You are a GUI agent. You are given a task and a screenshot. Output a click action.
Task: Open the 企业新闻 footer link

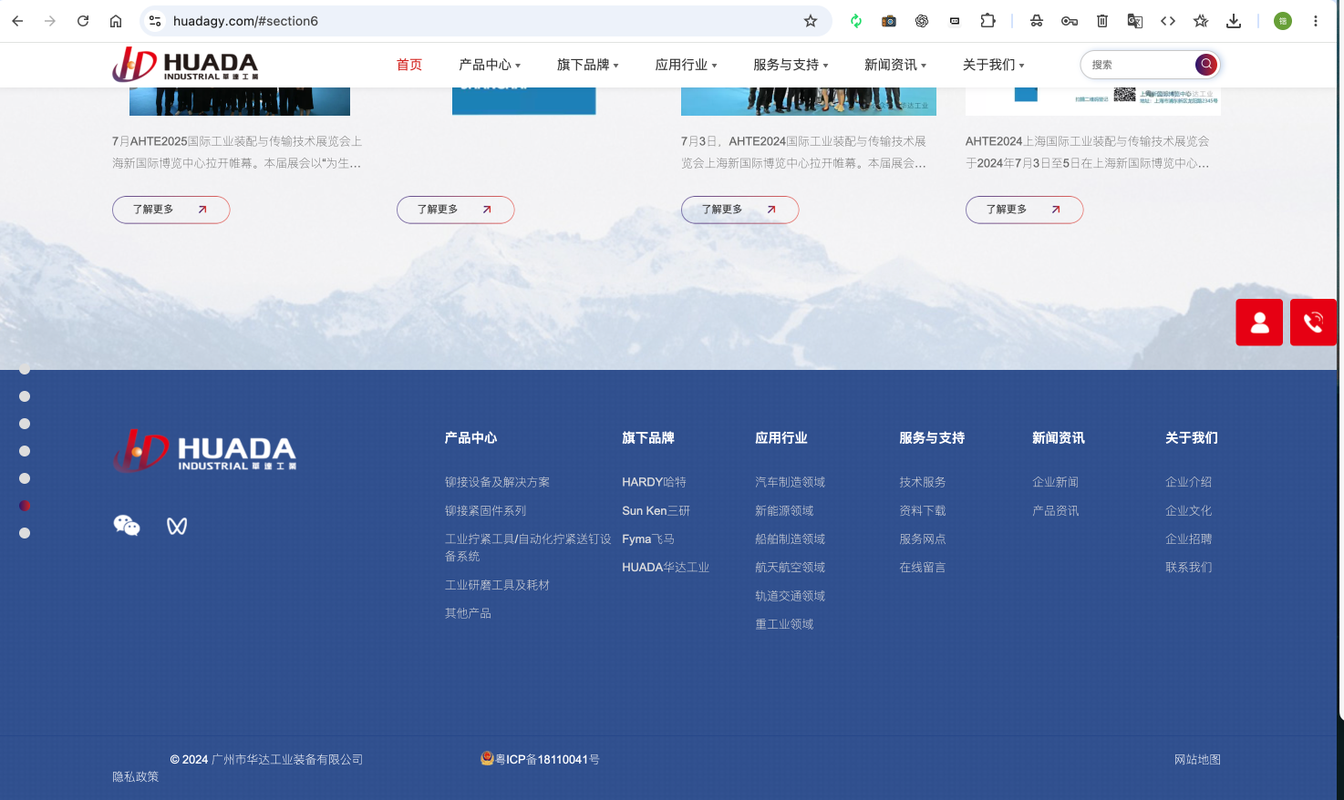pos(1055,482)
